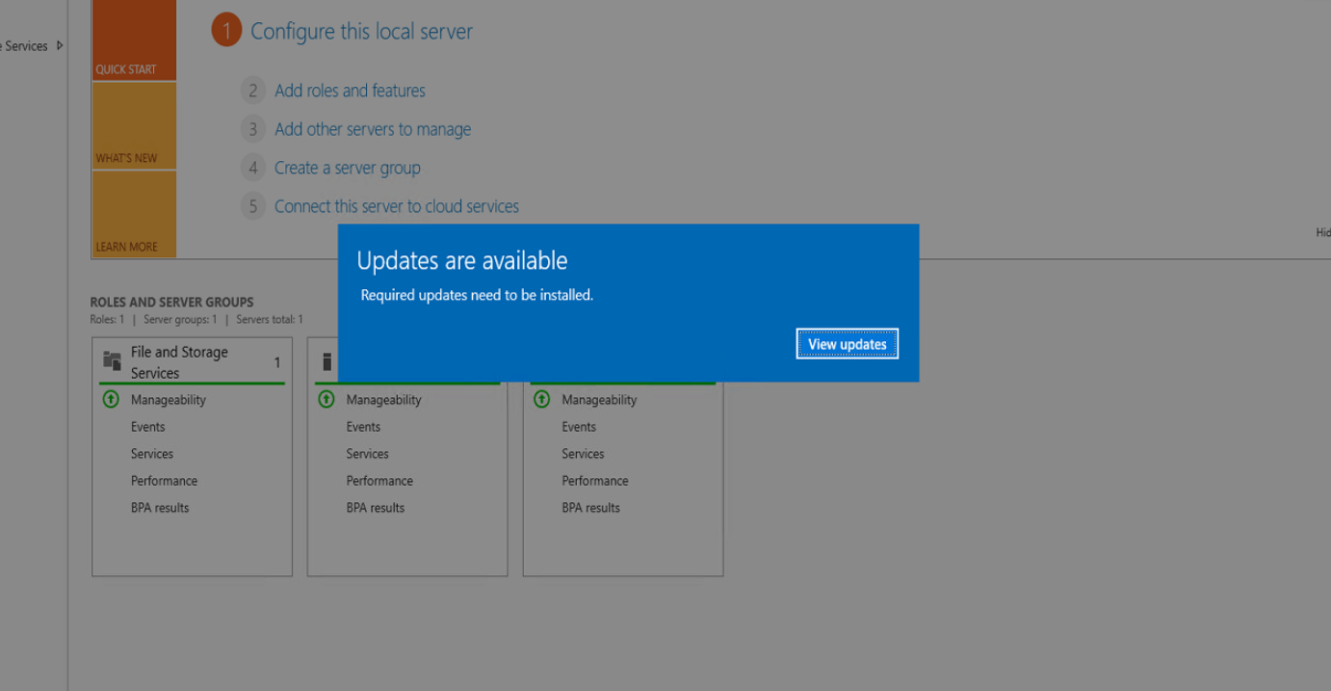Click Hide to collapse the welcome tile
Screen dimensions: 1331x691
(x=1322, y=231)
